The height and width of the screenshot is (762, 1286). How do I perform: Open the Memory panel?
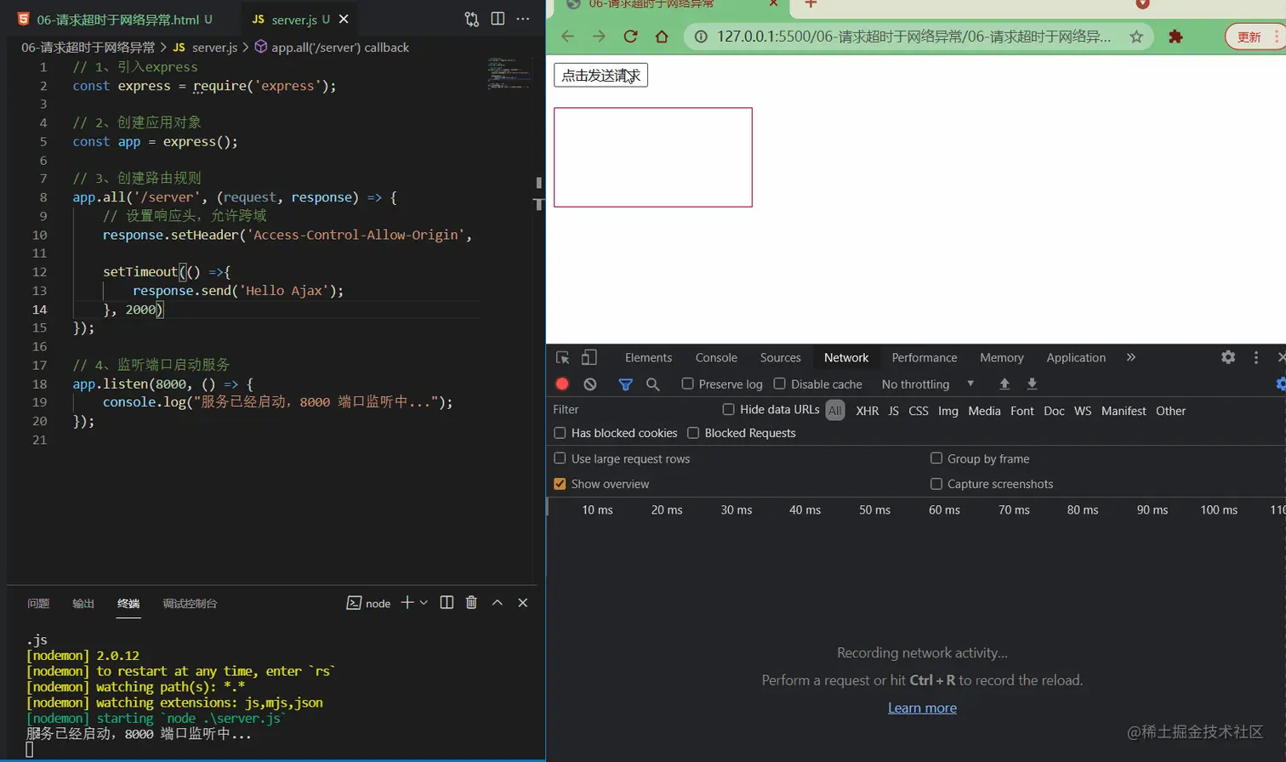1002,357
